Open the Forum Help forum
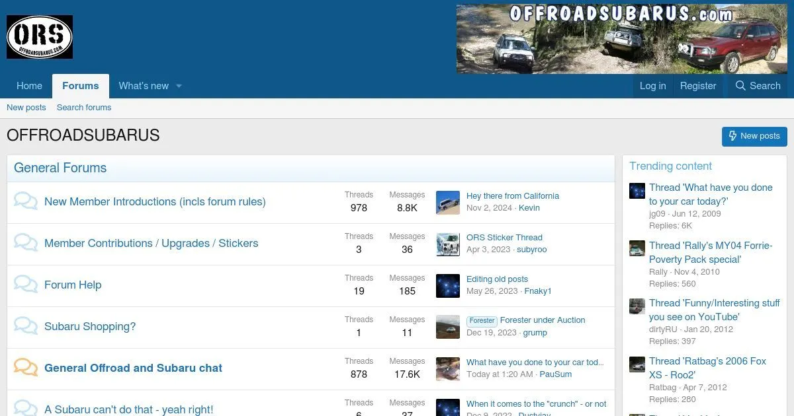794x416 pixels. [x=73, y=285]
